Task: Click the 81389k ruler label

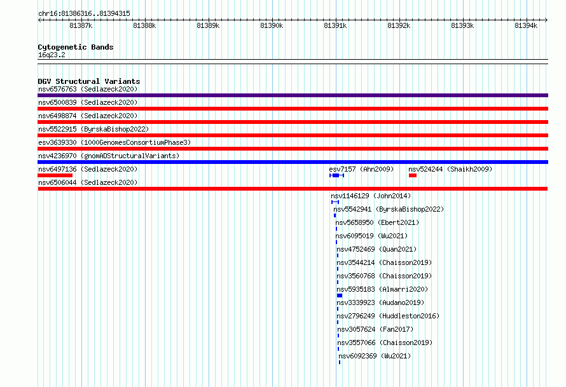Action: pos(208,25)
